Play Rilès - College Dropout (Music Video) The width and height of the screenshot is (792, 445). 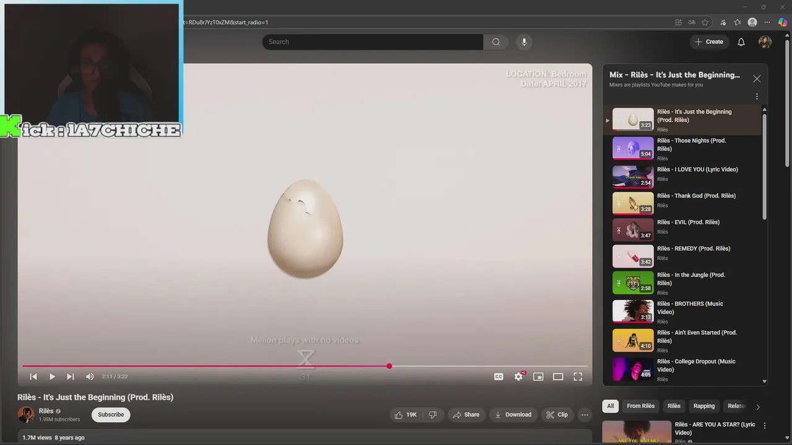click(684, 370)
